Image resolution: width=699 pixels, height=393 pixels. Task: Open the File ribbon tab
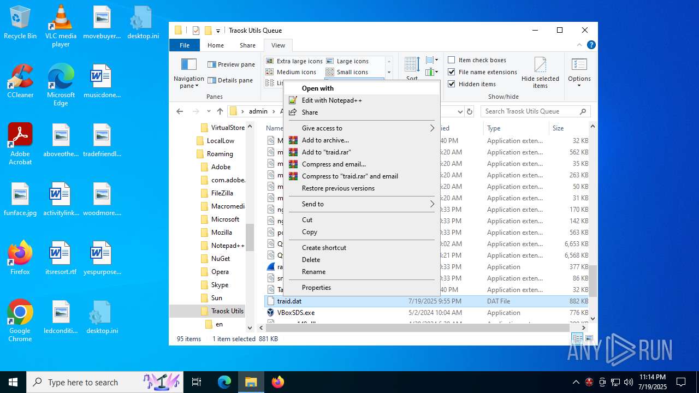(185, 45)
